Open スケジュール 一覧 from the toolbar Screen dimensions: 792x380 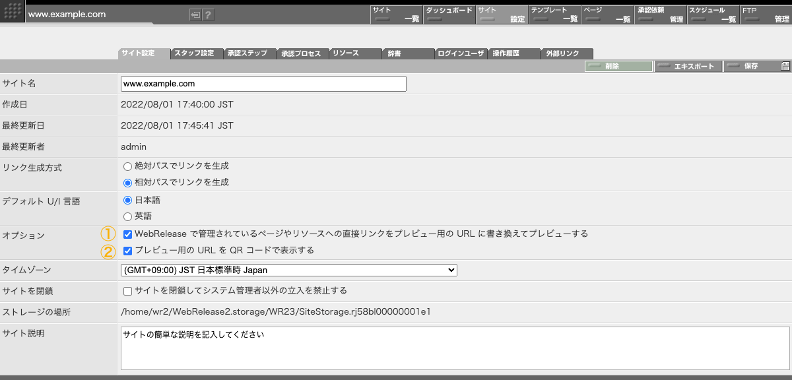click(714, 14)
